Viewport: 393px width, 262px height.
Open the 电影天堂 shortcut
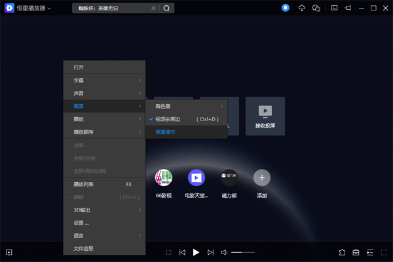[196, 178]
